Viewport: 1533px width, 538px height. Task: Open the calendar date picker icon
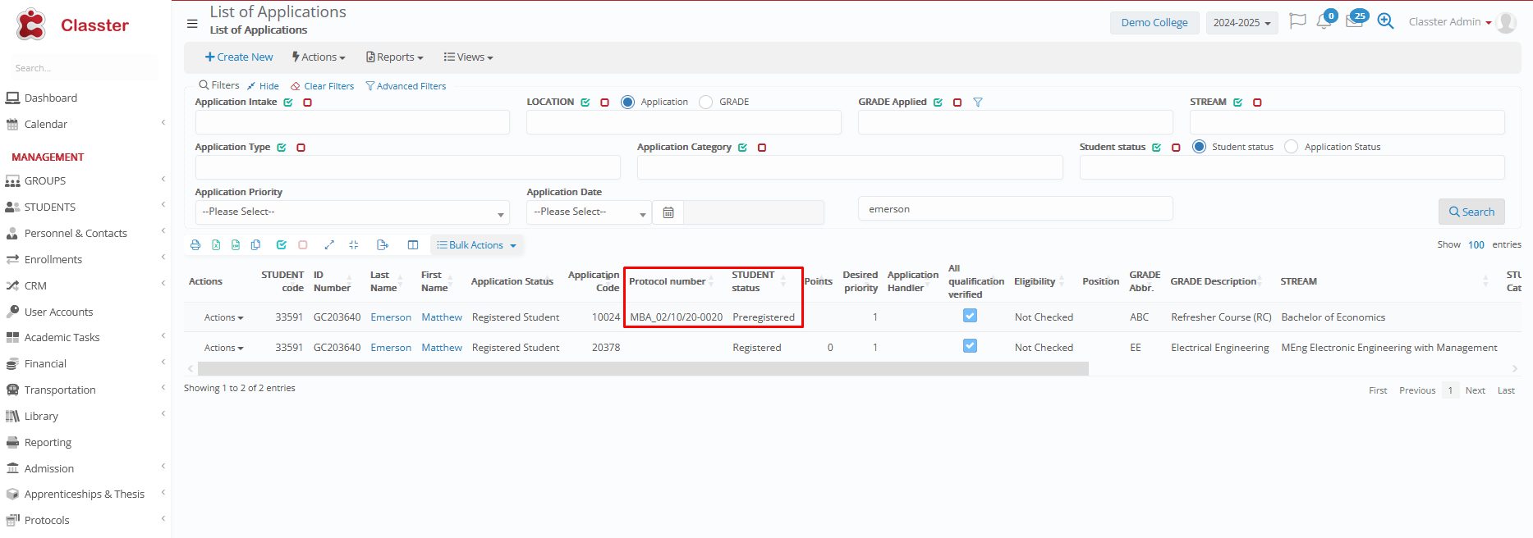coord(668,212)
